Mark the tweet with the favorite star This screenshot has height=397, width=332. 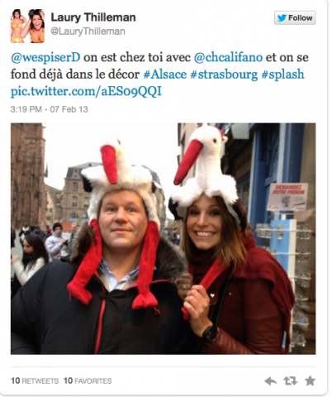(310, 380)
